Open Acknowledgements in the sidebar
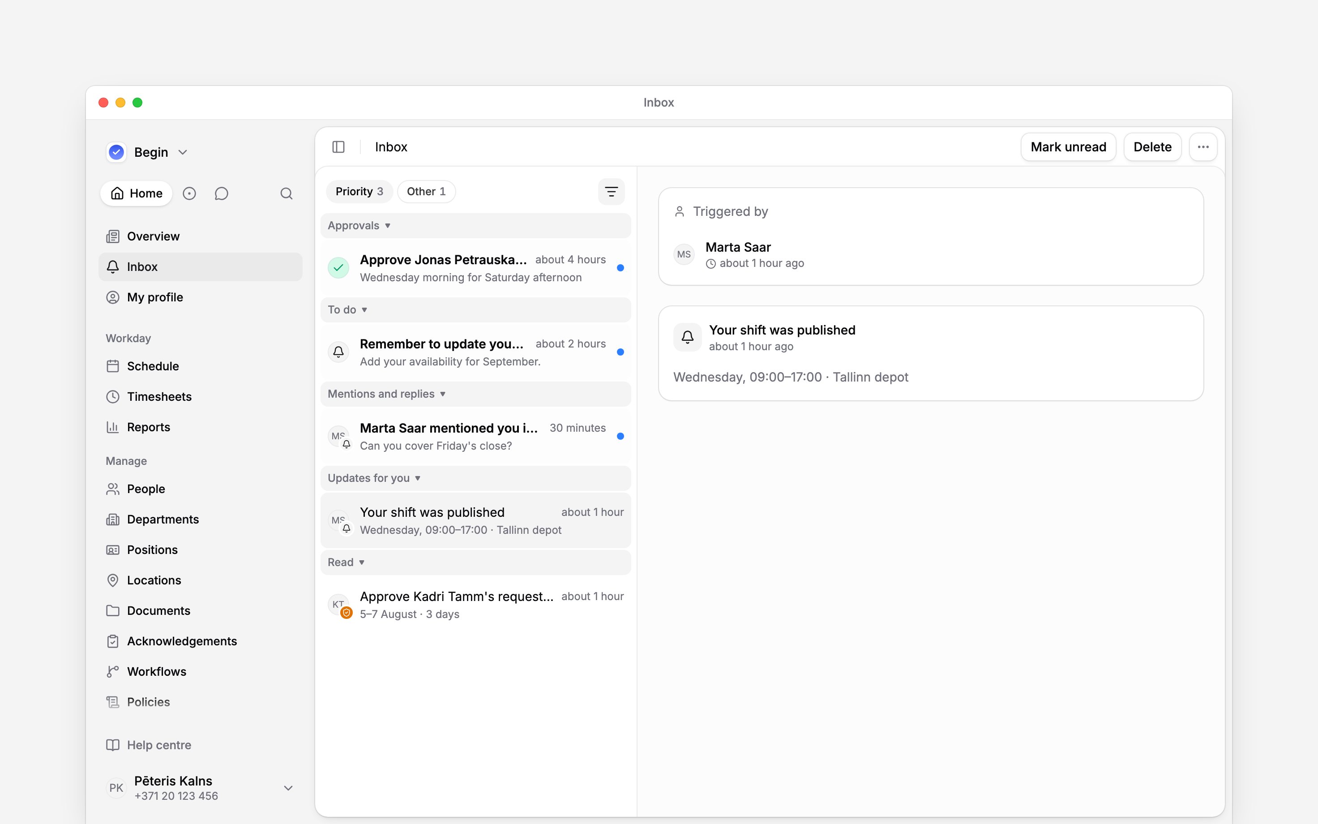This screenshot has height=824, width=1318. point(201,641)
